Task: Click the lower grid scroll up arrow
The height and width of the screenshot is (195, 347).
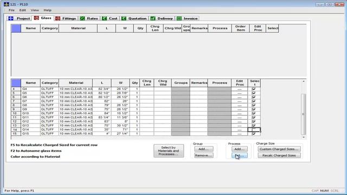Action: (304, 81)
